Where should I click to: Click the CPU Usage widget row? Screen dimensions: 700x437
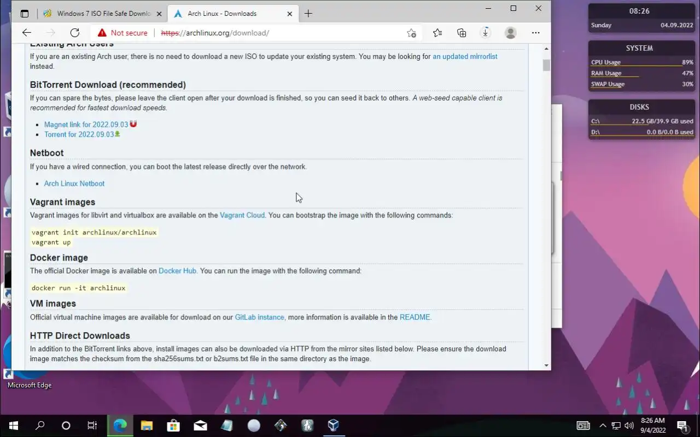pos(642,62)
